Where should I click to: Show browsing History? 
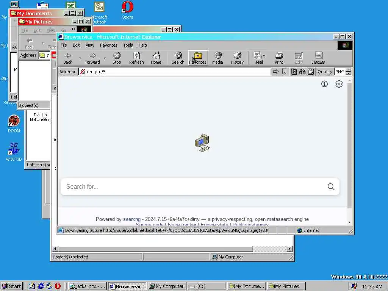237,58
